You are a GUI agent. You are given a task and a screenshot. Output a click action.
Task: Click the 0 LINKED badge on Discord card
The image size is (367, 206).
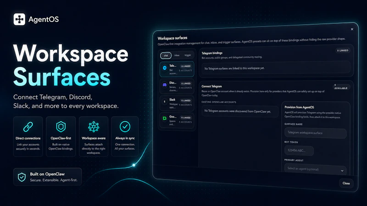(x=186, y=83)
